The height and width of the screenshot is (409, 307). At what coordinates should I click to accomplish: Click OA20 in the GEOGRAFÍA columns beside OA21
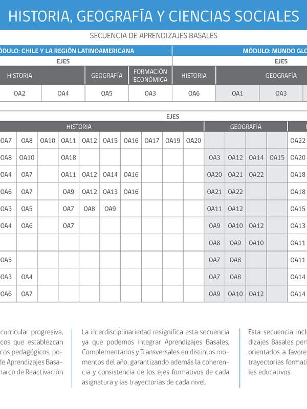point(214,174)
